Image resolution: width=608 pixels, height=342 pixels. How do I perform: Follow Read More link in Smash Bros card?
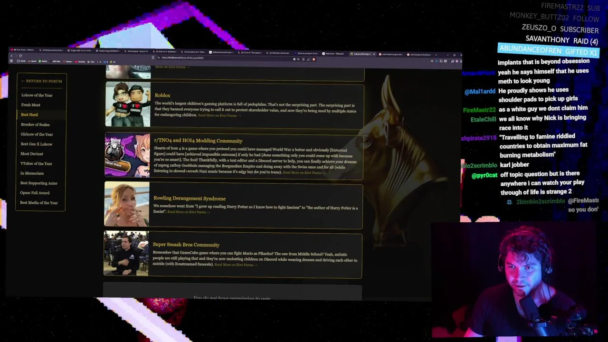coord(236,265)
